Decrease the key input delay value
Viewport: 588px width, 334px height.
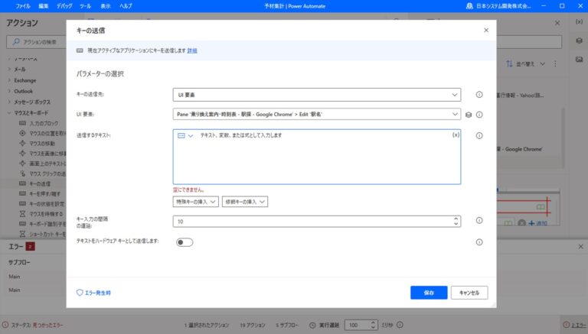[x=456, y=224]
